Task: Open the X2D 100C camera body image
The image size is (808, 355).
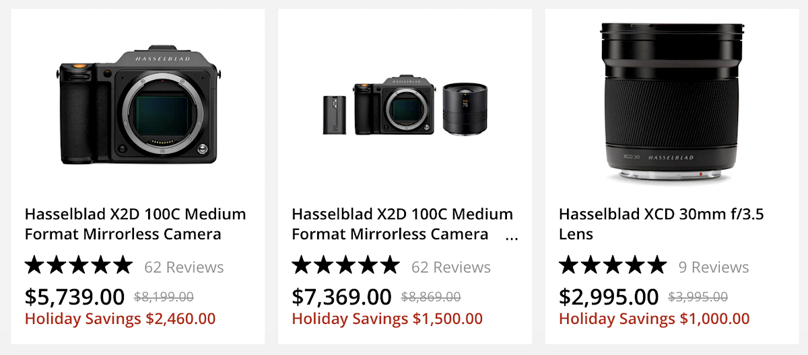Action: point(139,108)
